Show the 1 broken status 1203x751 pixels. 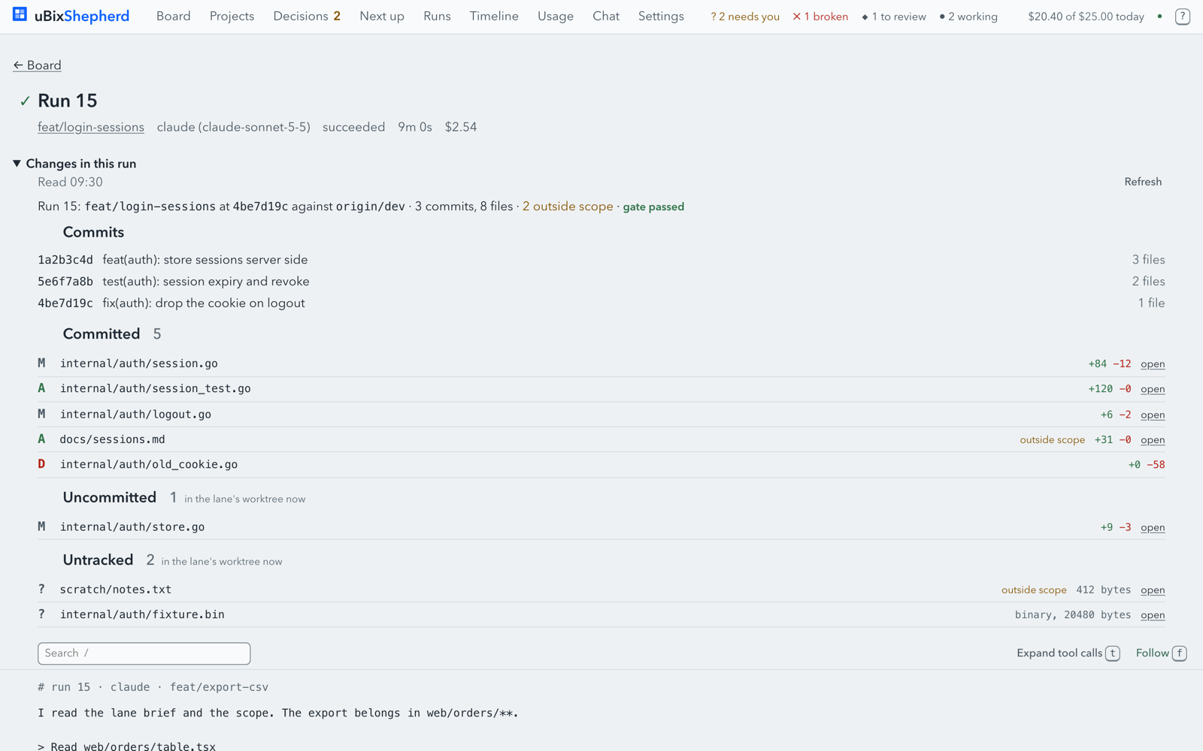click(820, 17)
